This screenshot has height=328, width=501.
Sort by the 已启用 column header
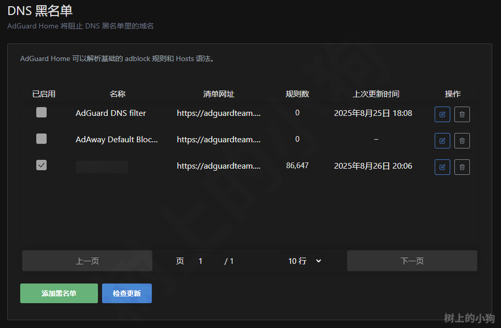coord(44,94)
